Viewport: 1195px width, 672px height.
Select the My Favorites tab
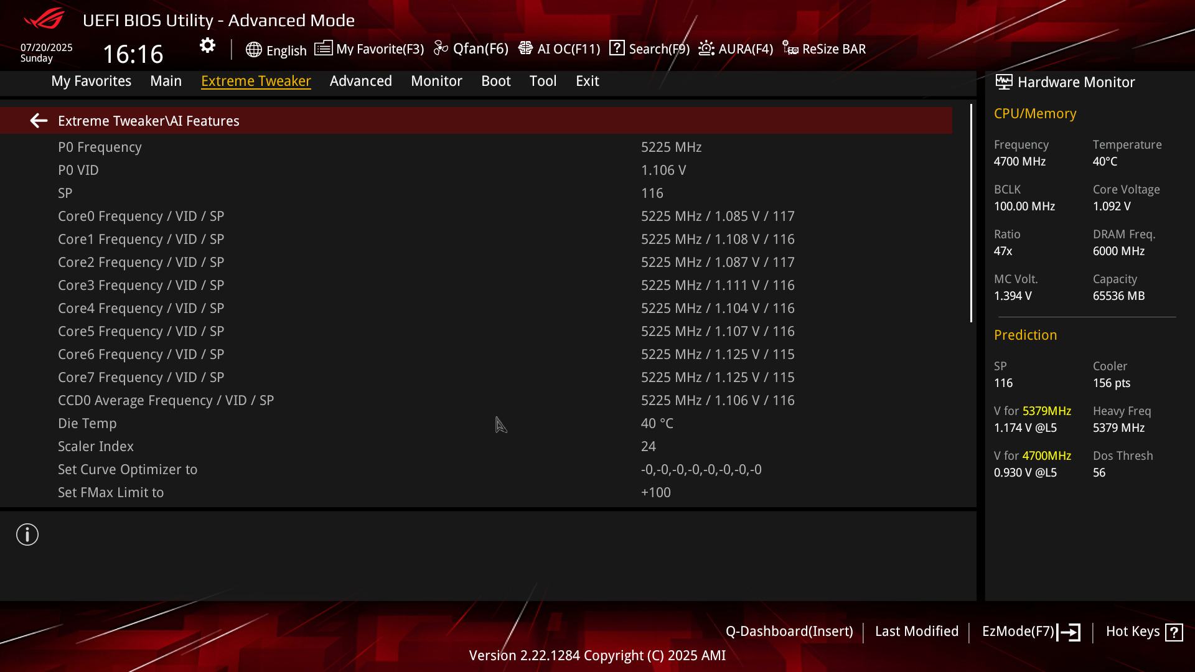point(91,81)
